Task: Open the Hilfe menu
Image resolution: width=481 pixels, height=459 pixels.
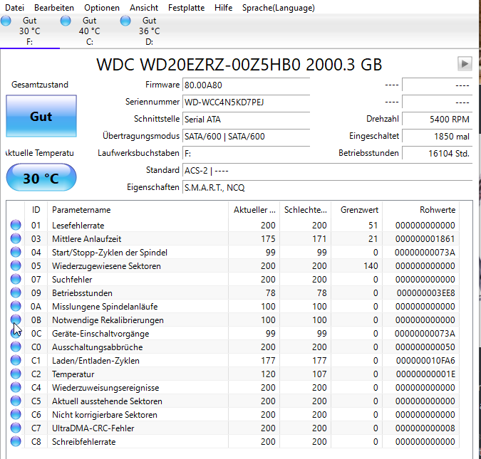Action: tap(223, 8)
